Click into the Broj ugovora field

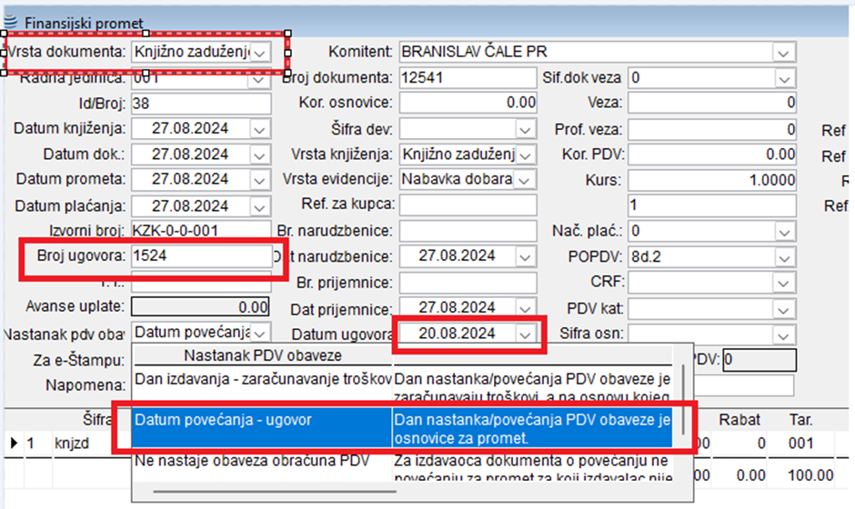200,257
